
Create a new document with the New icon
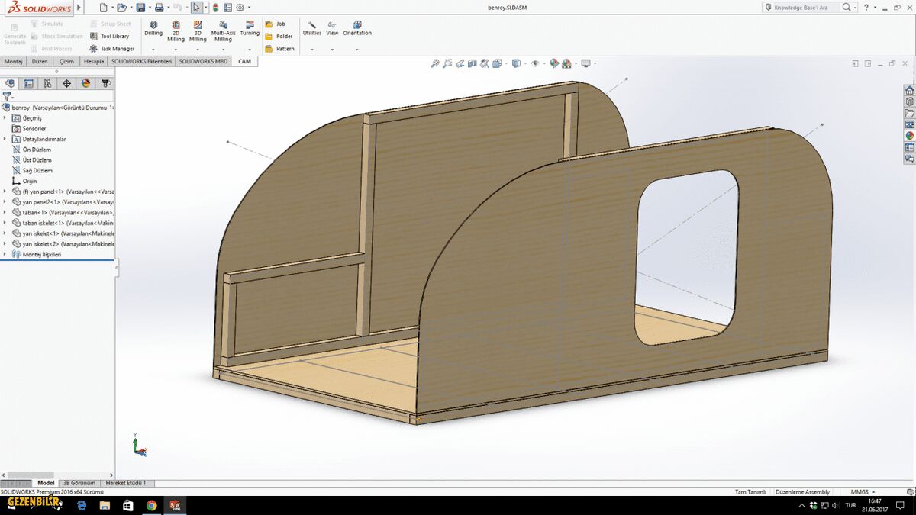pyautogui.click(x=103, y=8)
